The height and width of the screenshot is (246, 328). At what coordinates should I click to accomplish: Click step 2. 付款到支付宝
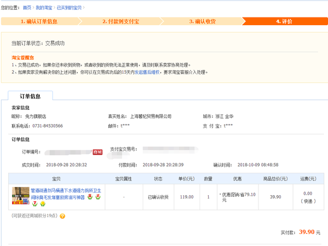pos(121,21)
